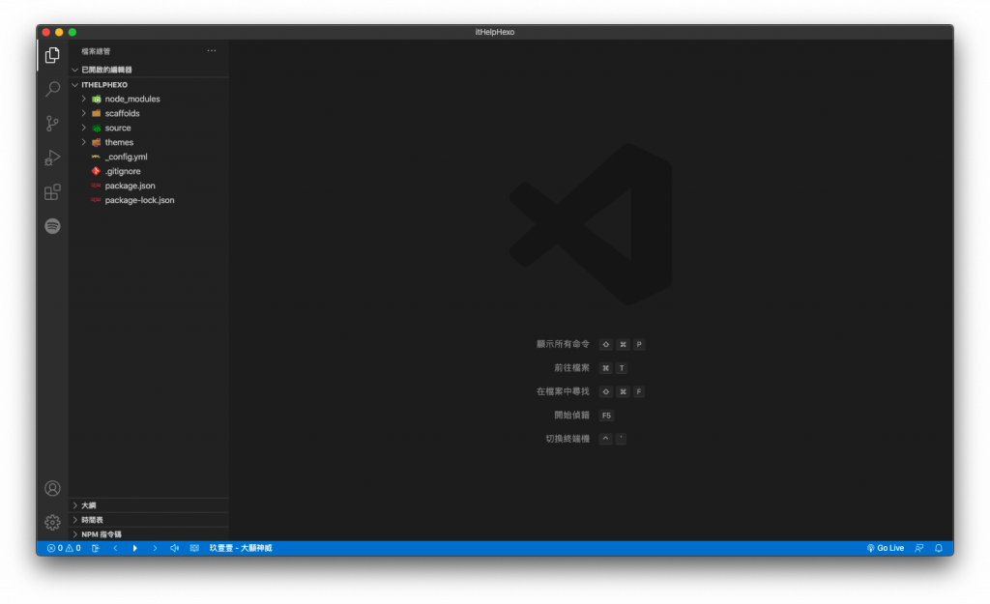Image resolution: width=990 pixels, height=604 pixels.
Task: Click the npm icon of package.json
Action: pos(96,186)
